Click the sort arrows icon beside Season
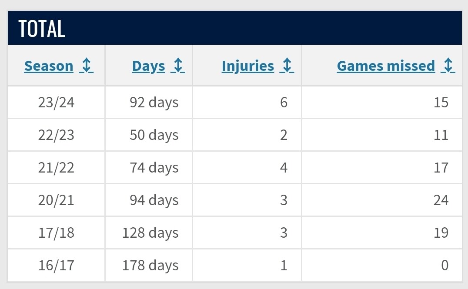This screenshot has height=289, width=468. (x=87, y=66)
